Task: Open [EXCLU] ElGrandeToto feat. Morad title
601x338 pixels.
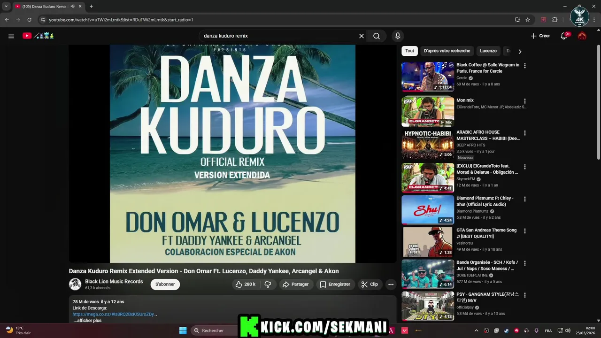Action: click(487, 169)
